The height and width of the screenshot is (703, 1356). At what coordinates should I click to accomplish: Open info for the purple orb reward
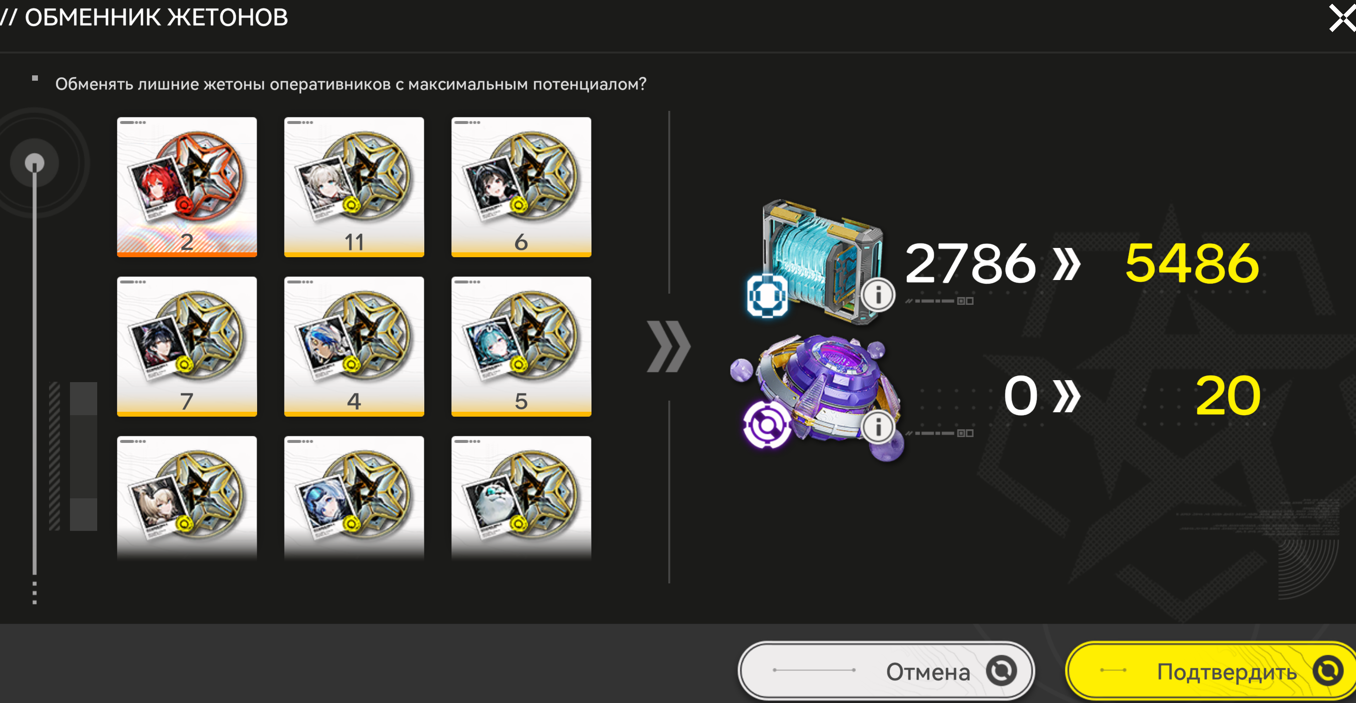tap(878, 427)
